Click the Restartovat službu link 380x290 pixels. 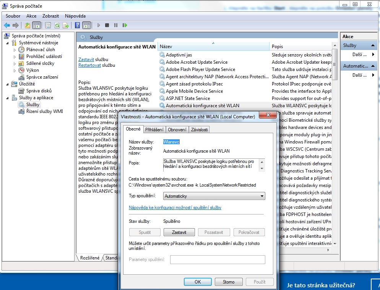point(90,65)
